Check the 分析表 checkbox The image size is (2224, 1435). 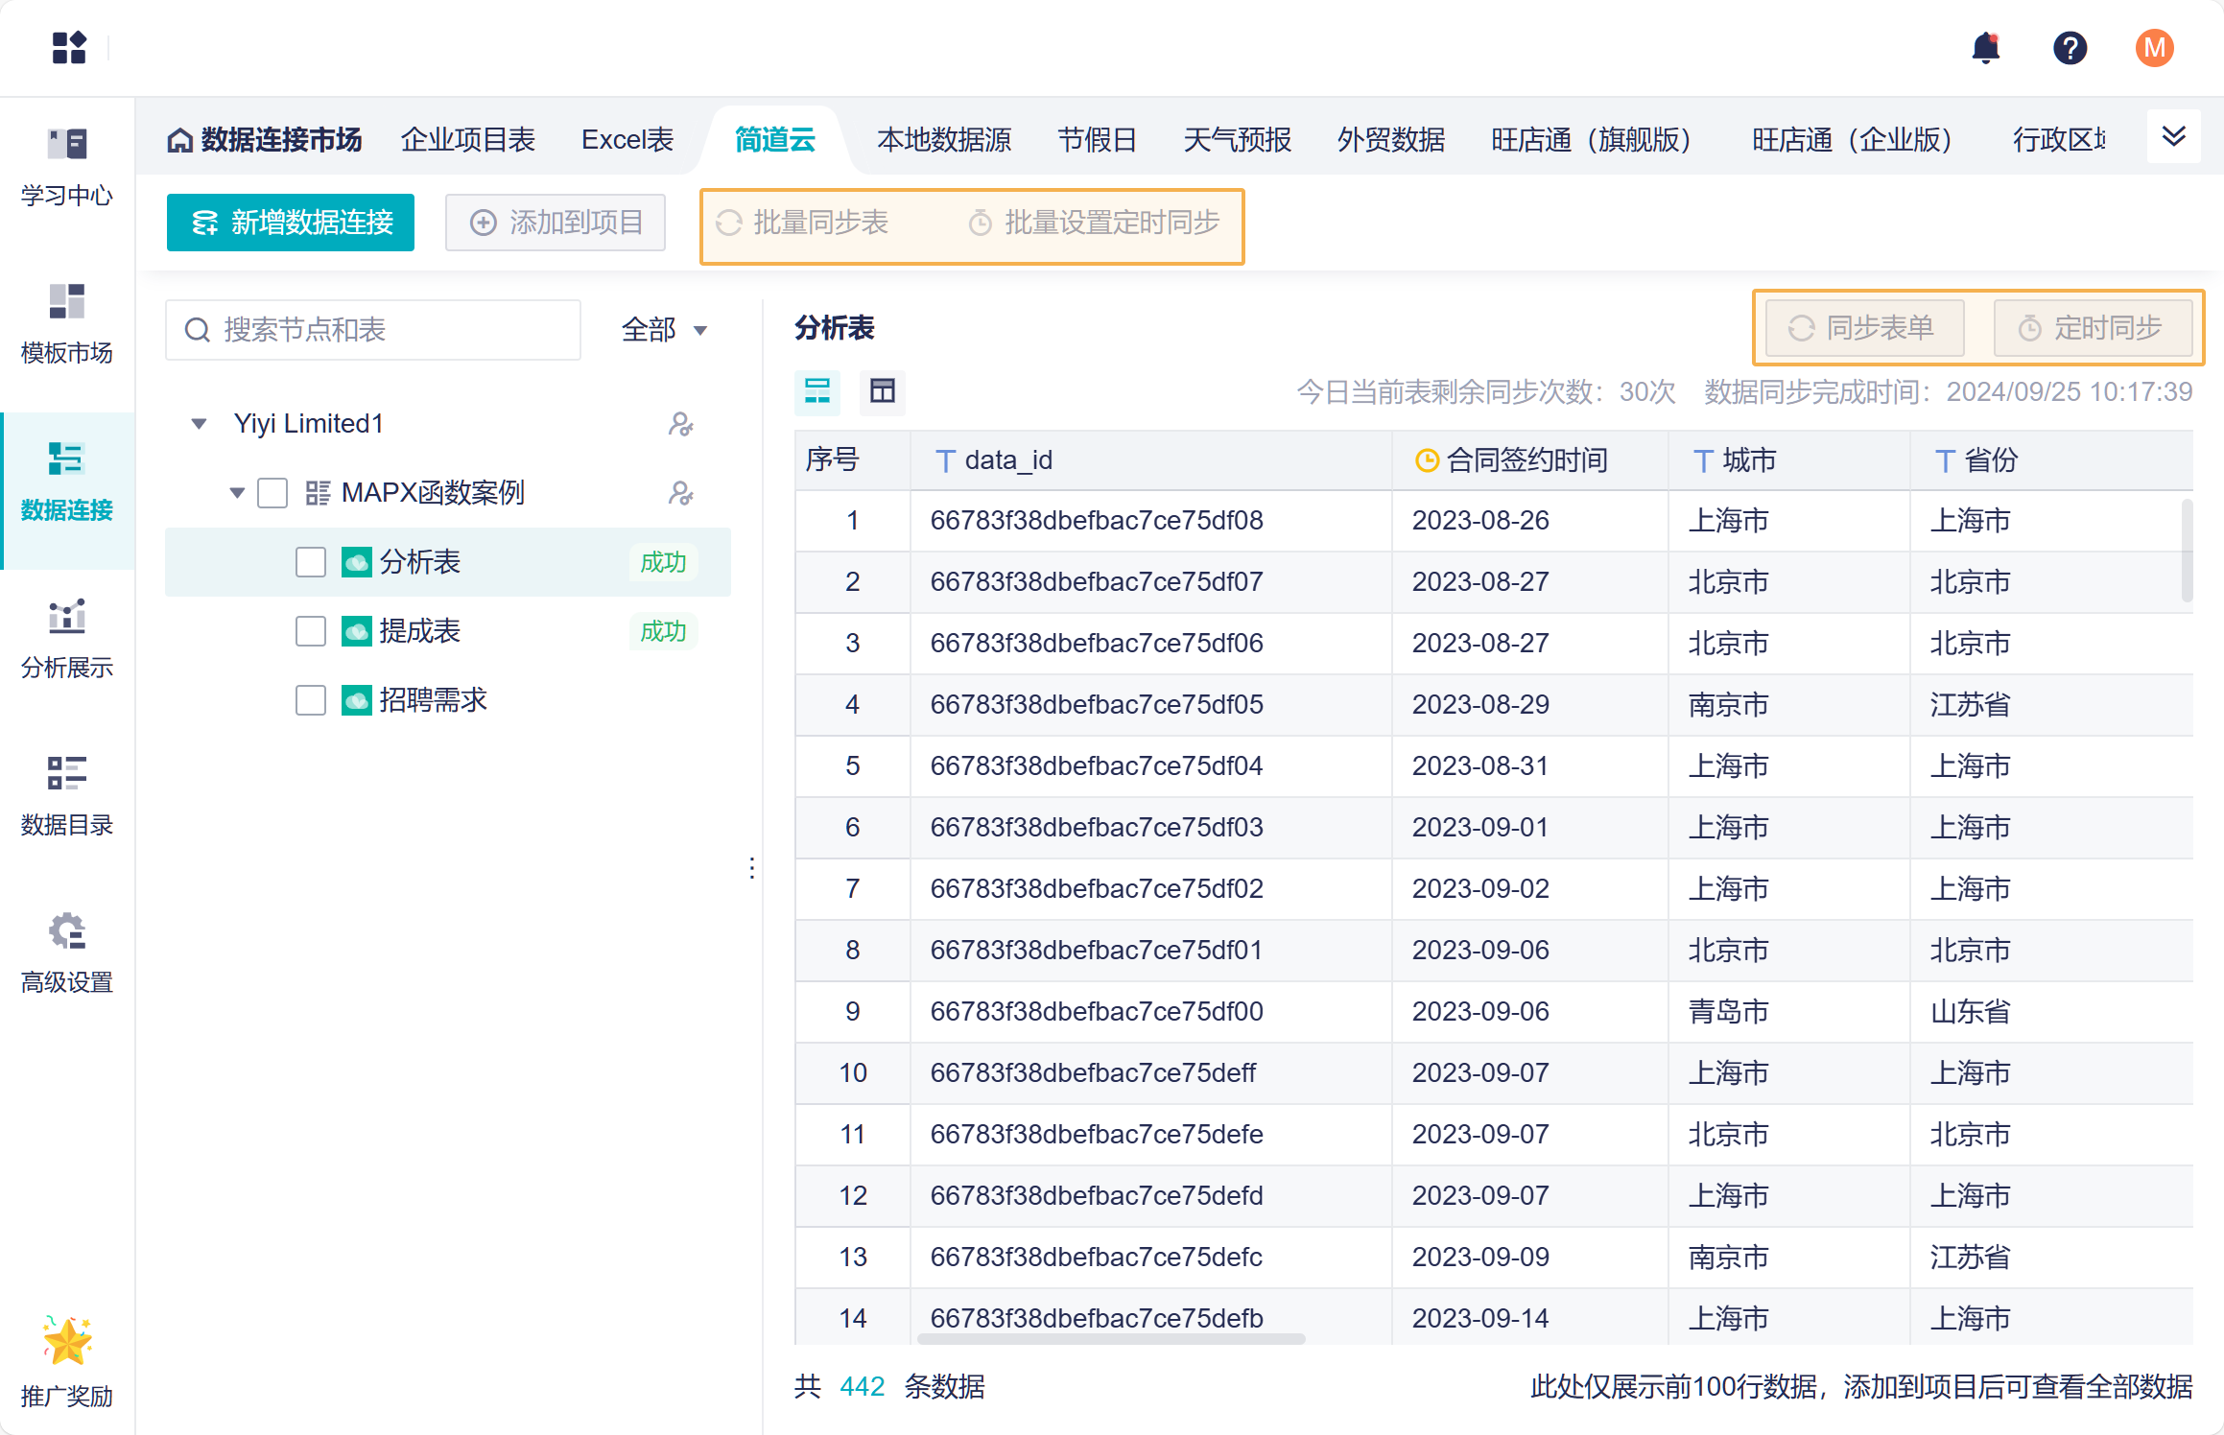pos(311,562)
